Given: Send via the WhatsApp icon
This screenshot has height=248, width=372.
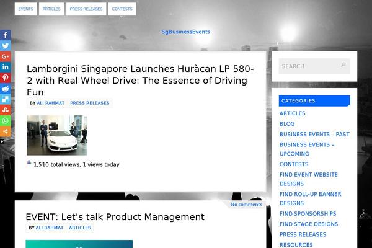Looking at the screenshot, I should click(x=5, y=120).
